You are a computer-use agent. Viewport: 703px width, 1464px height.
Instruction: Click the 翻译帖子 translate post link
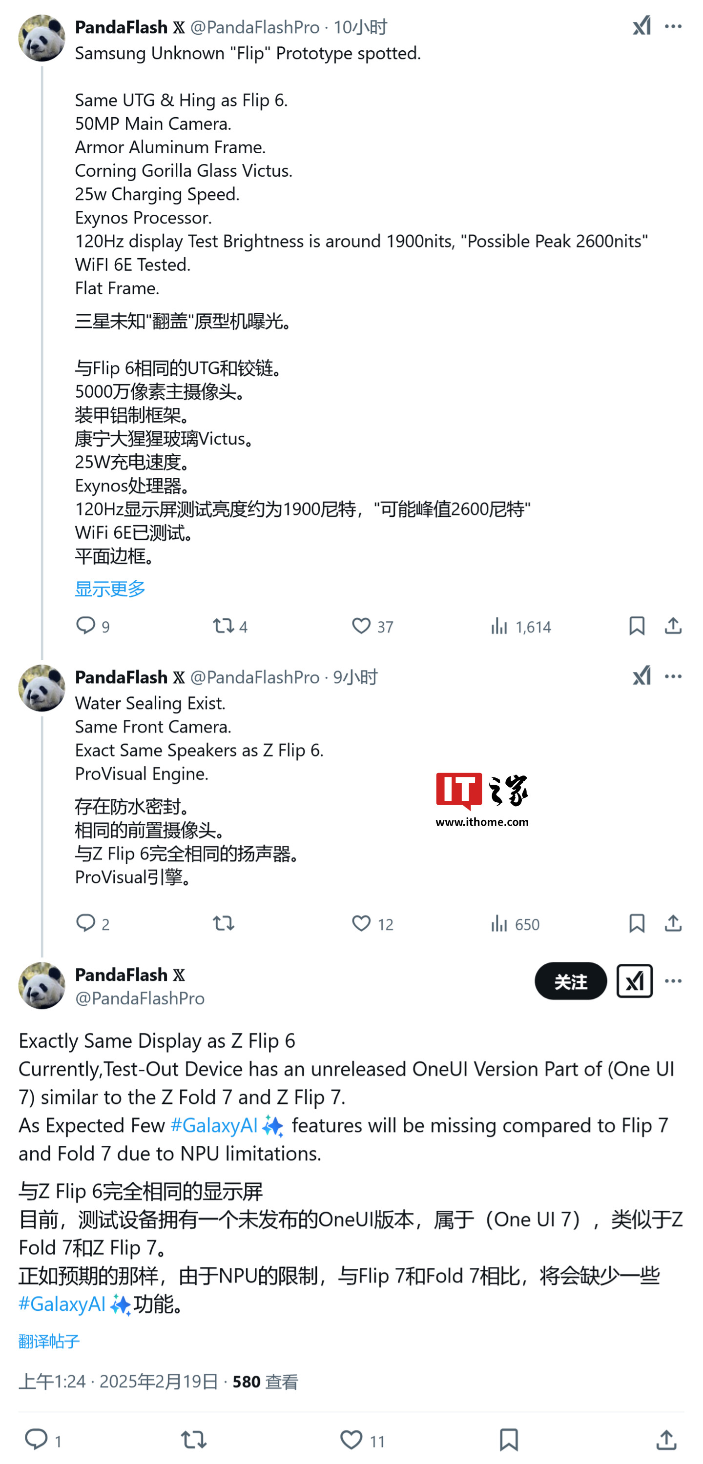coord(49,1341)
